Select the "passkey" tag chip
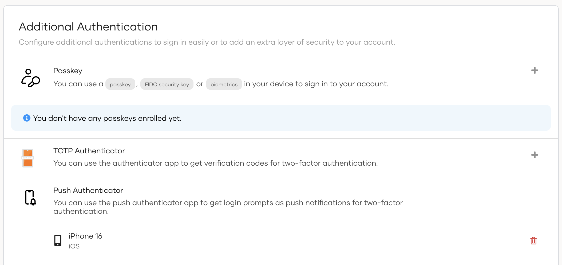The width and height of the screenshot is (562, 265). pos(120,84)
